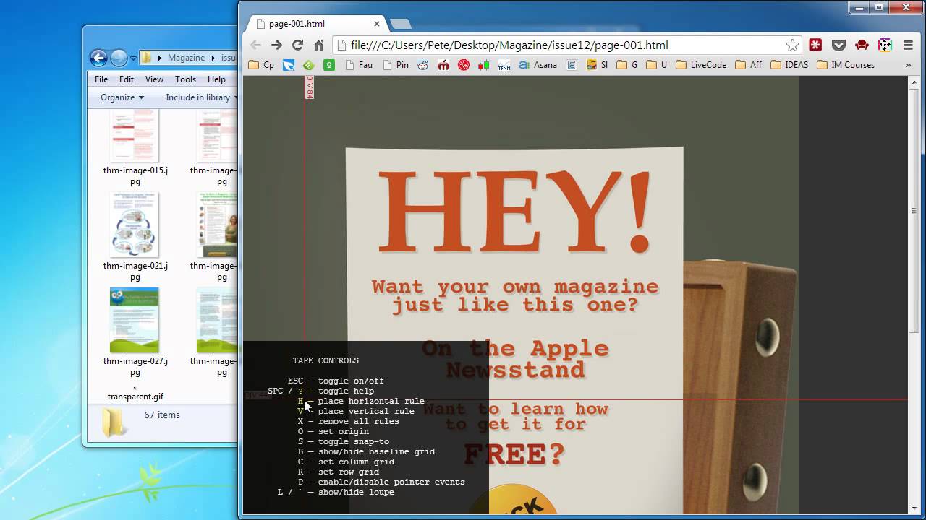Open Explorer's recent pages dropdown arrow
This screenshot has width=926, height=520.
click(132, 58)
